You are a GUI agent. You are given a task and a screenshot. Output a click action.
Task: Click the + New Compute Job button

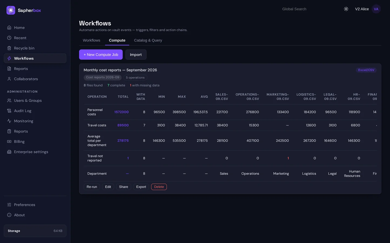pos(101,55)
